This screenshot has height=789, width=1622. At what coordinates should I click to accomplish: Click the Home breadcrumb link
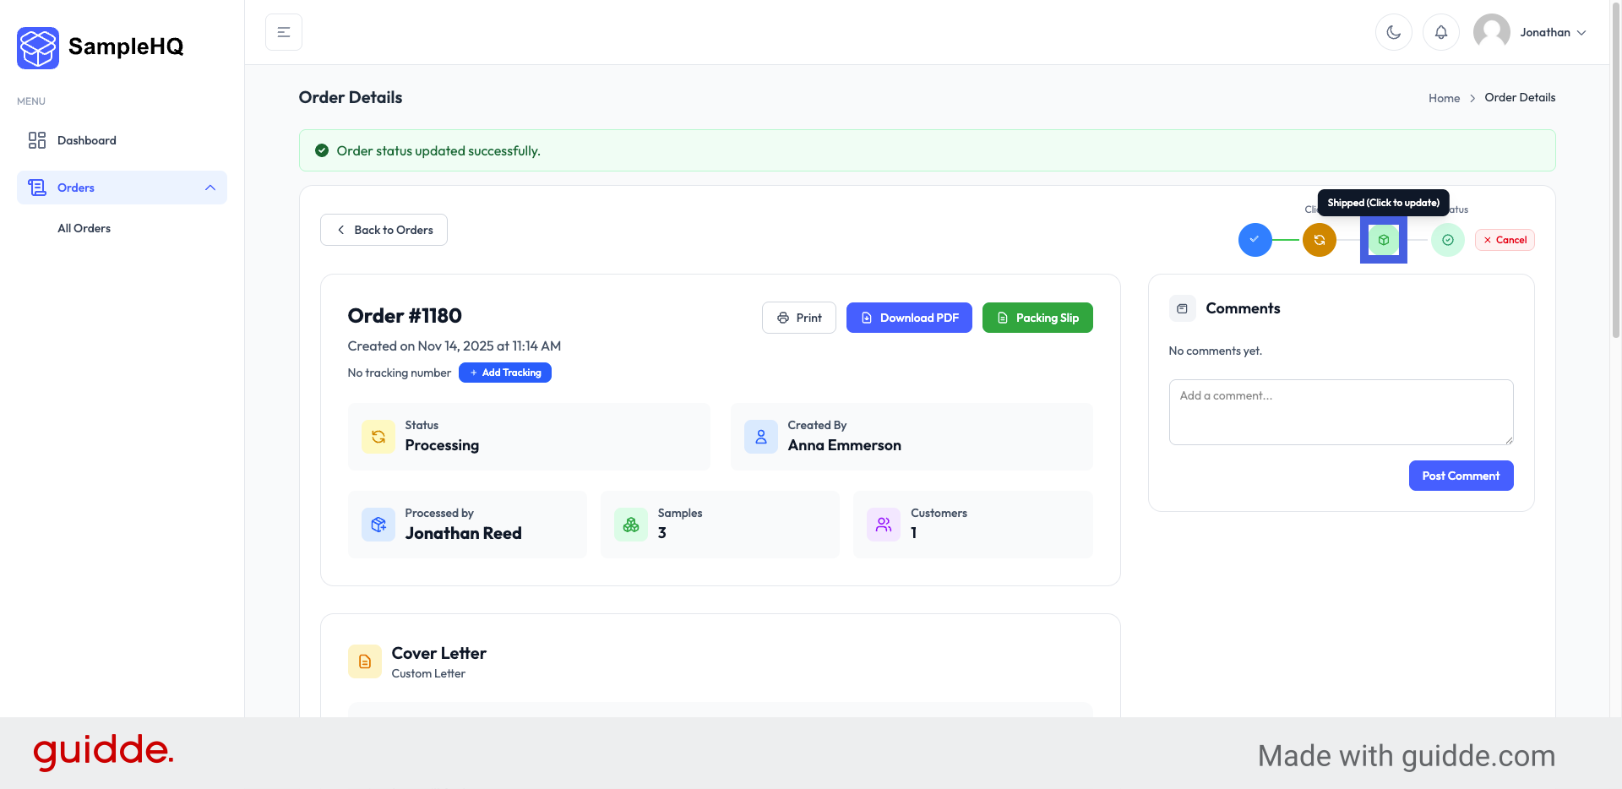(1444, 98)
